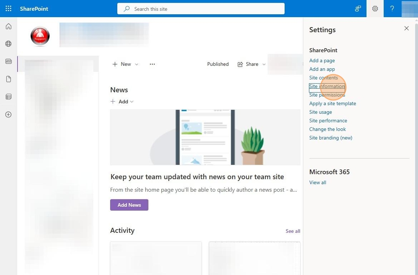Open Site contents link
This screenshot has height=275, width=418.
point(323,78)
